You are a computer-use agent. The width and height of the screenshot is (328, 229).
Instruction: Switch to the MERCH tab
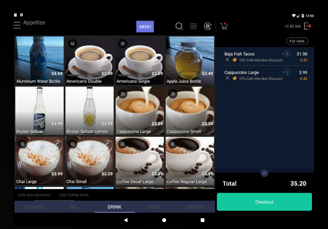[x=195, y=207]
